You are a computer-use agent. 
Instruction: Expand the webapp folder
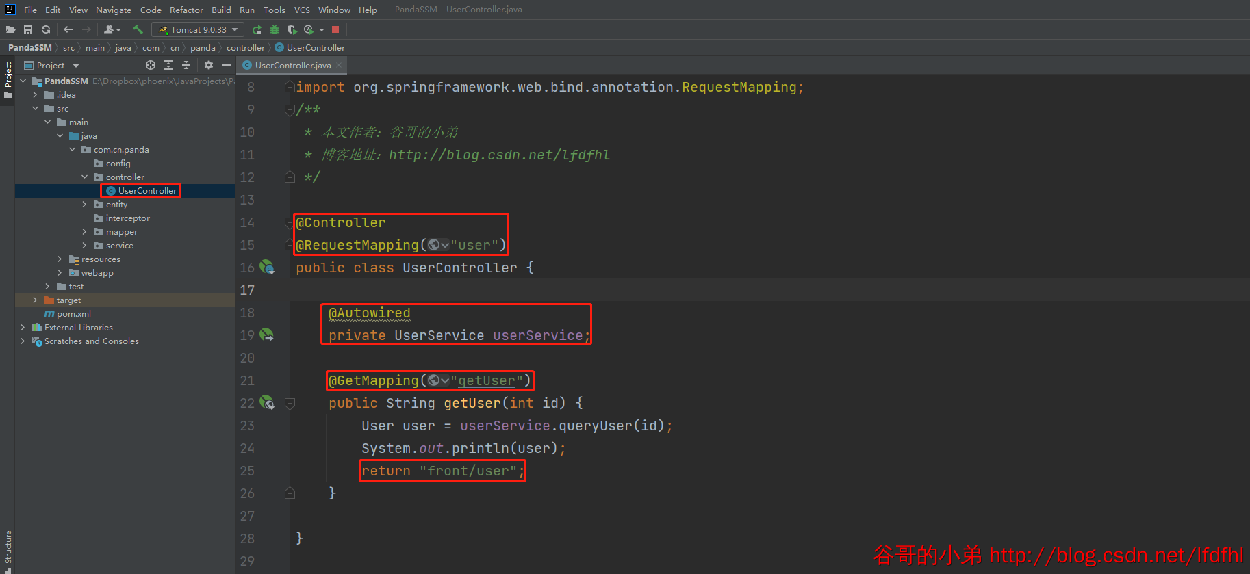pyautogui.click(x=60, y=272)
